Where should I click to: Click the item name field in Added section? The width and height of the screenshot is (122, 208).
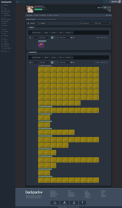(38, 32)
